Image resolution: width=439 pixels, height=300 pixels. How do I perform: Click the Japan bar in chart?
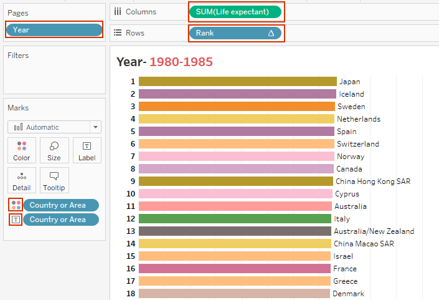[238, 81]
